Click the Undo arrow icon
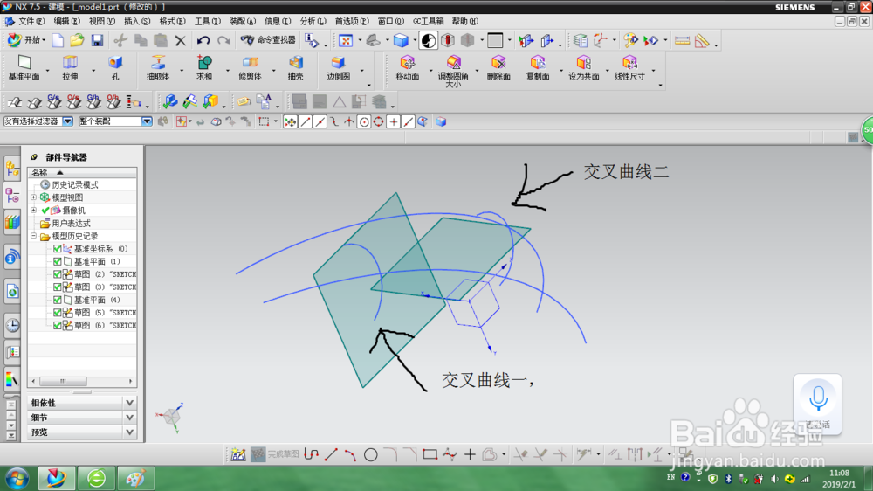Image resolution: width=873 pixels, height=491 pixels. click(x=203, y=40)
